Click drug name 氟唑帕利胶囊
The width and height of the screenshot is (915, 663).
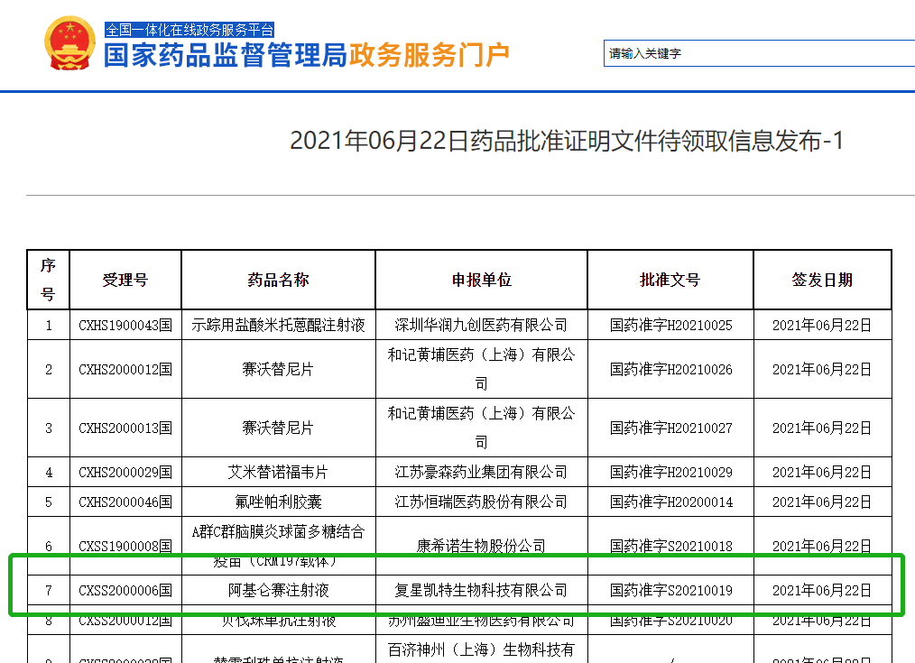pyautogui.click(x=278, y=502)
